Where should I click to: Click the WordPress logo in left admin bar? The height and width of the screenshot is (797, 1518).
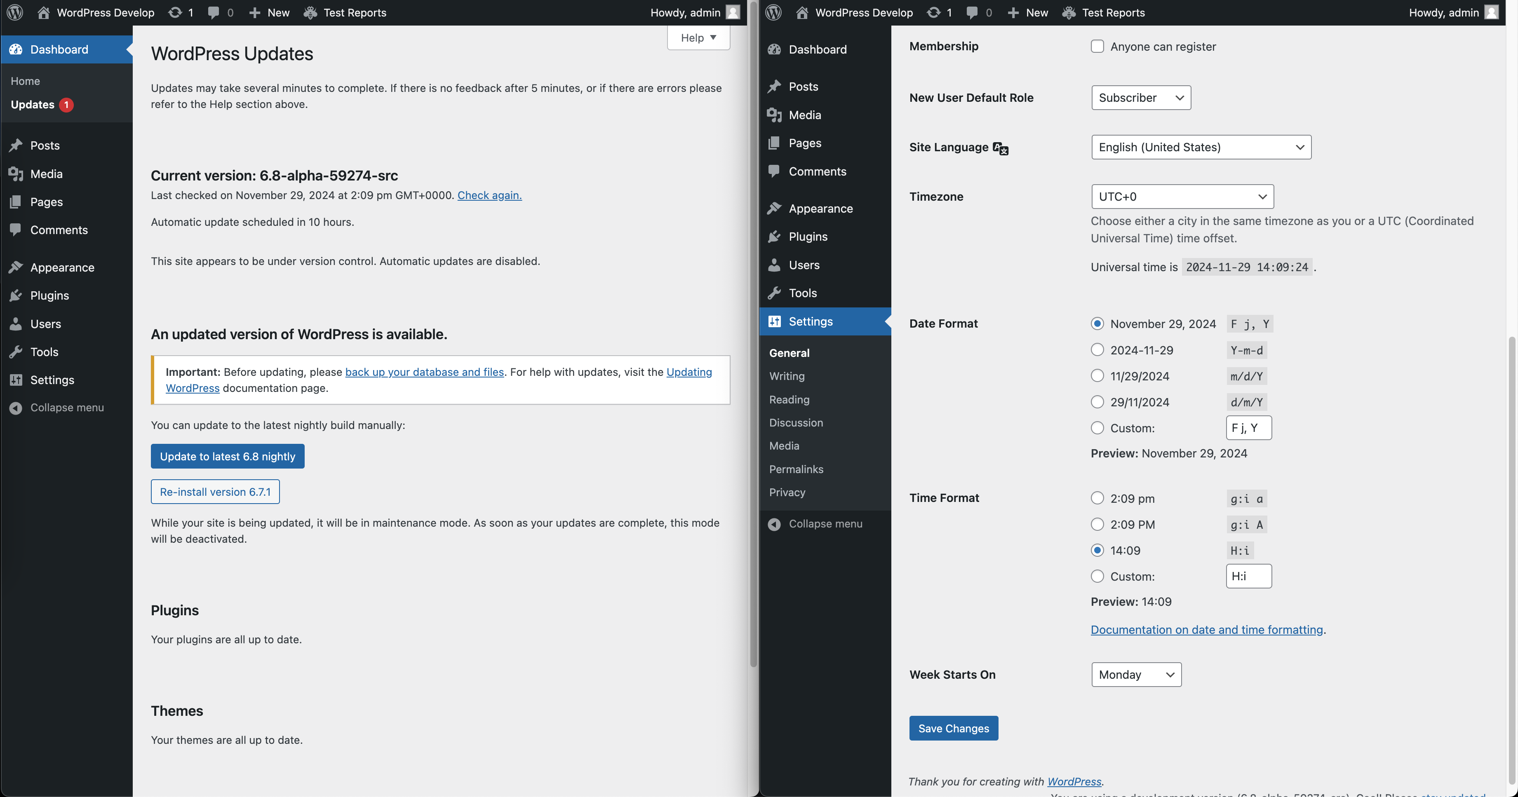(x=15, y=12)
